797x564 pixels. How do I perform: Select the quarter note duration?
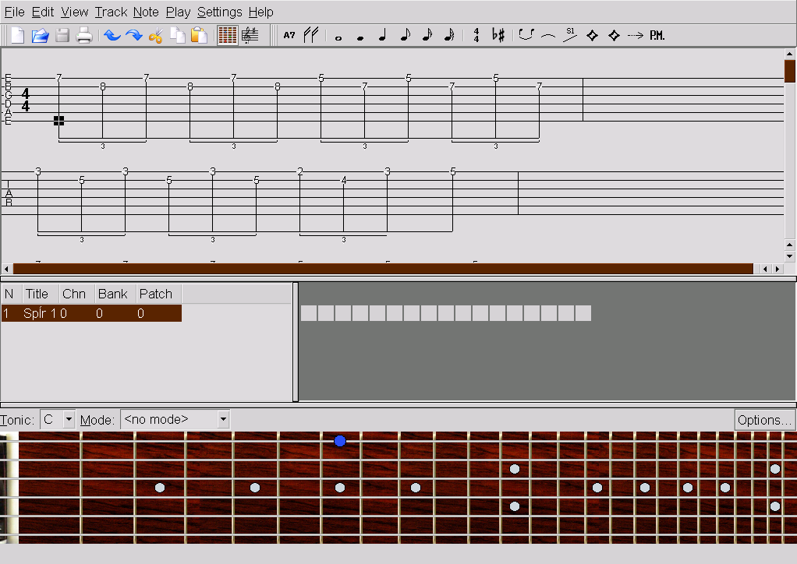click(382, 35)
